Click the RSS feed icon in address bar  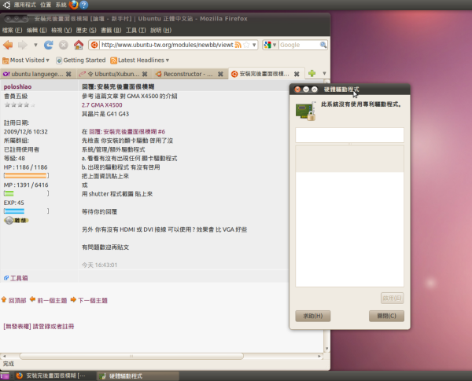click(x=238, y=45)
